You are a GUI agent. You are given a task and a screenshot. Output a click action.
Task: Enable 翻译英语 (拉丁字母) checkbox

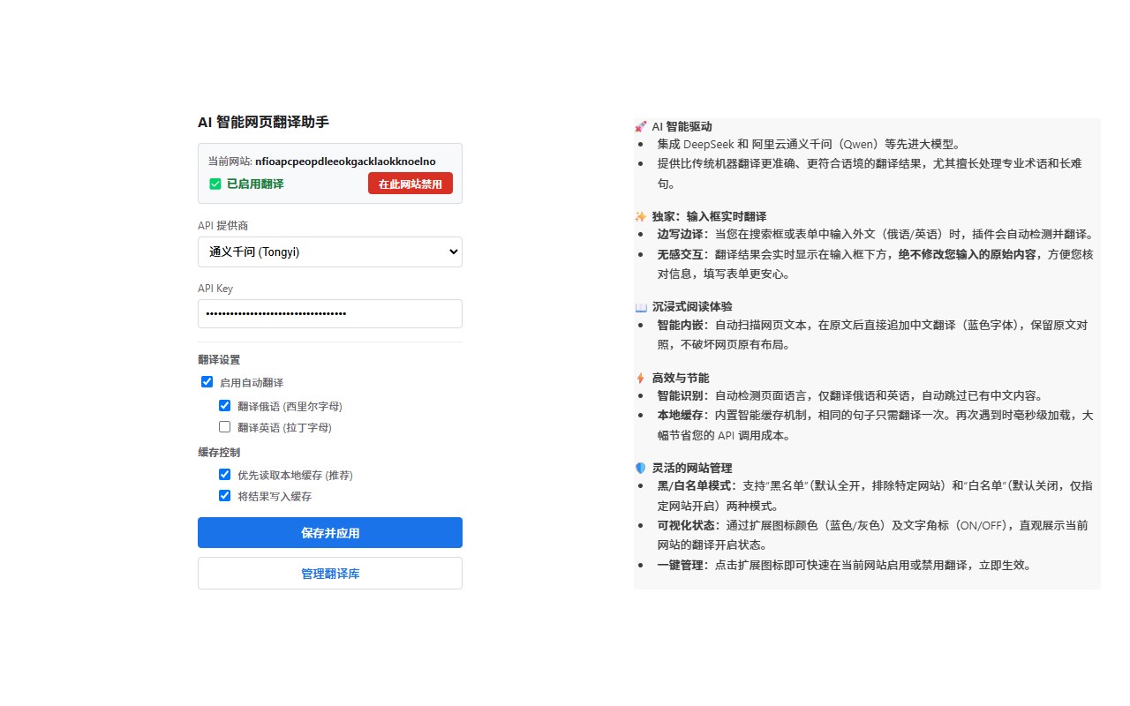point(225,427)
